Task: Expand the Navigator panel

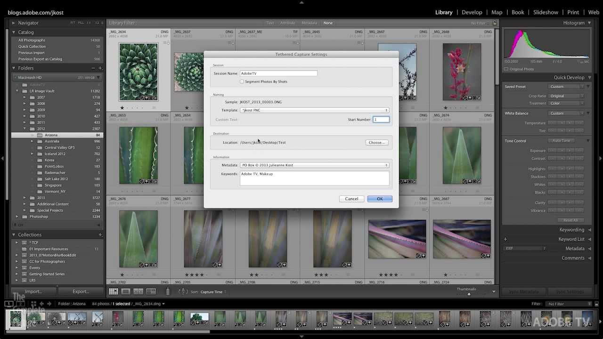Action: [14, 23]
